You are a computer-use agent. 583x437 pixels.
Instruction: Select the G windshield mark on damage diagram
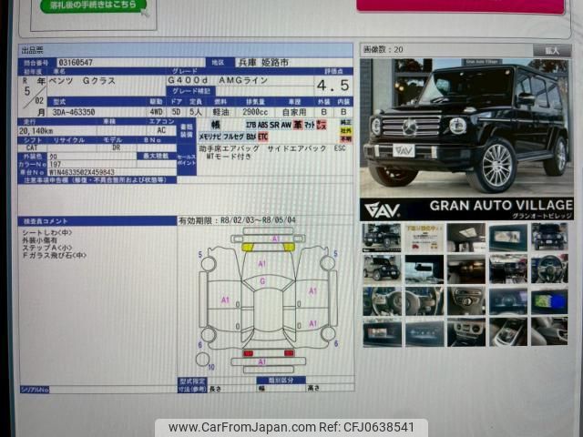click(x=262, y=282)
